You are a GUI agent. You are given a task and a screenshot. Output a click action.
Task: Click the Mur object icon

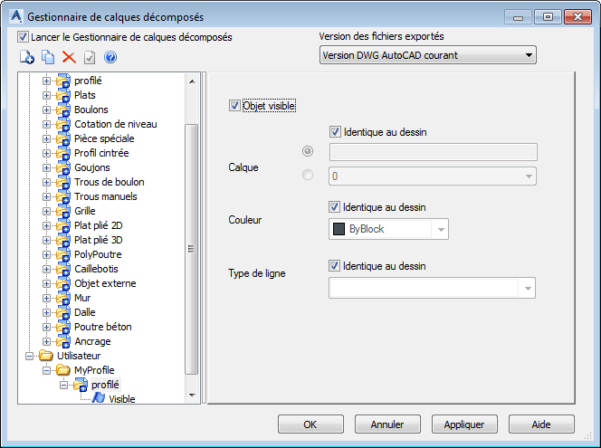pyautogui.click(x=63, y=298)
